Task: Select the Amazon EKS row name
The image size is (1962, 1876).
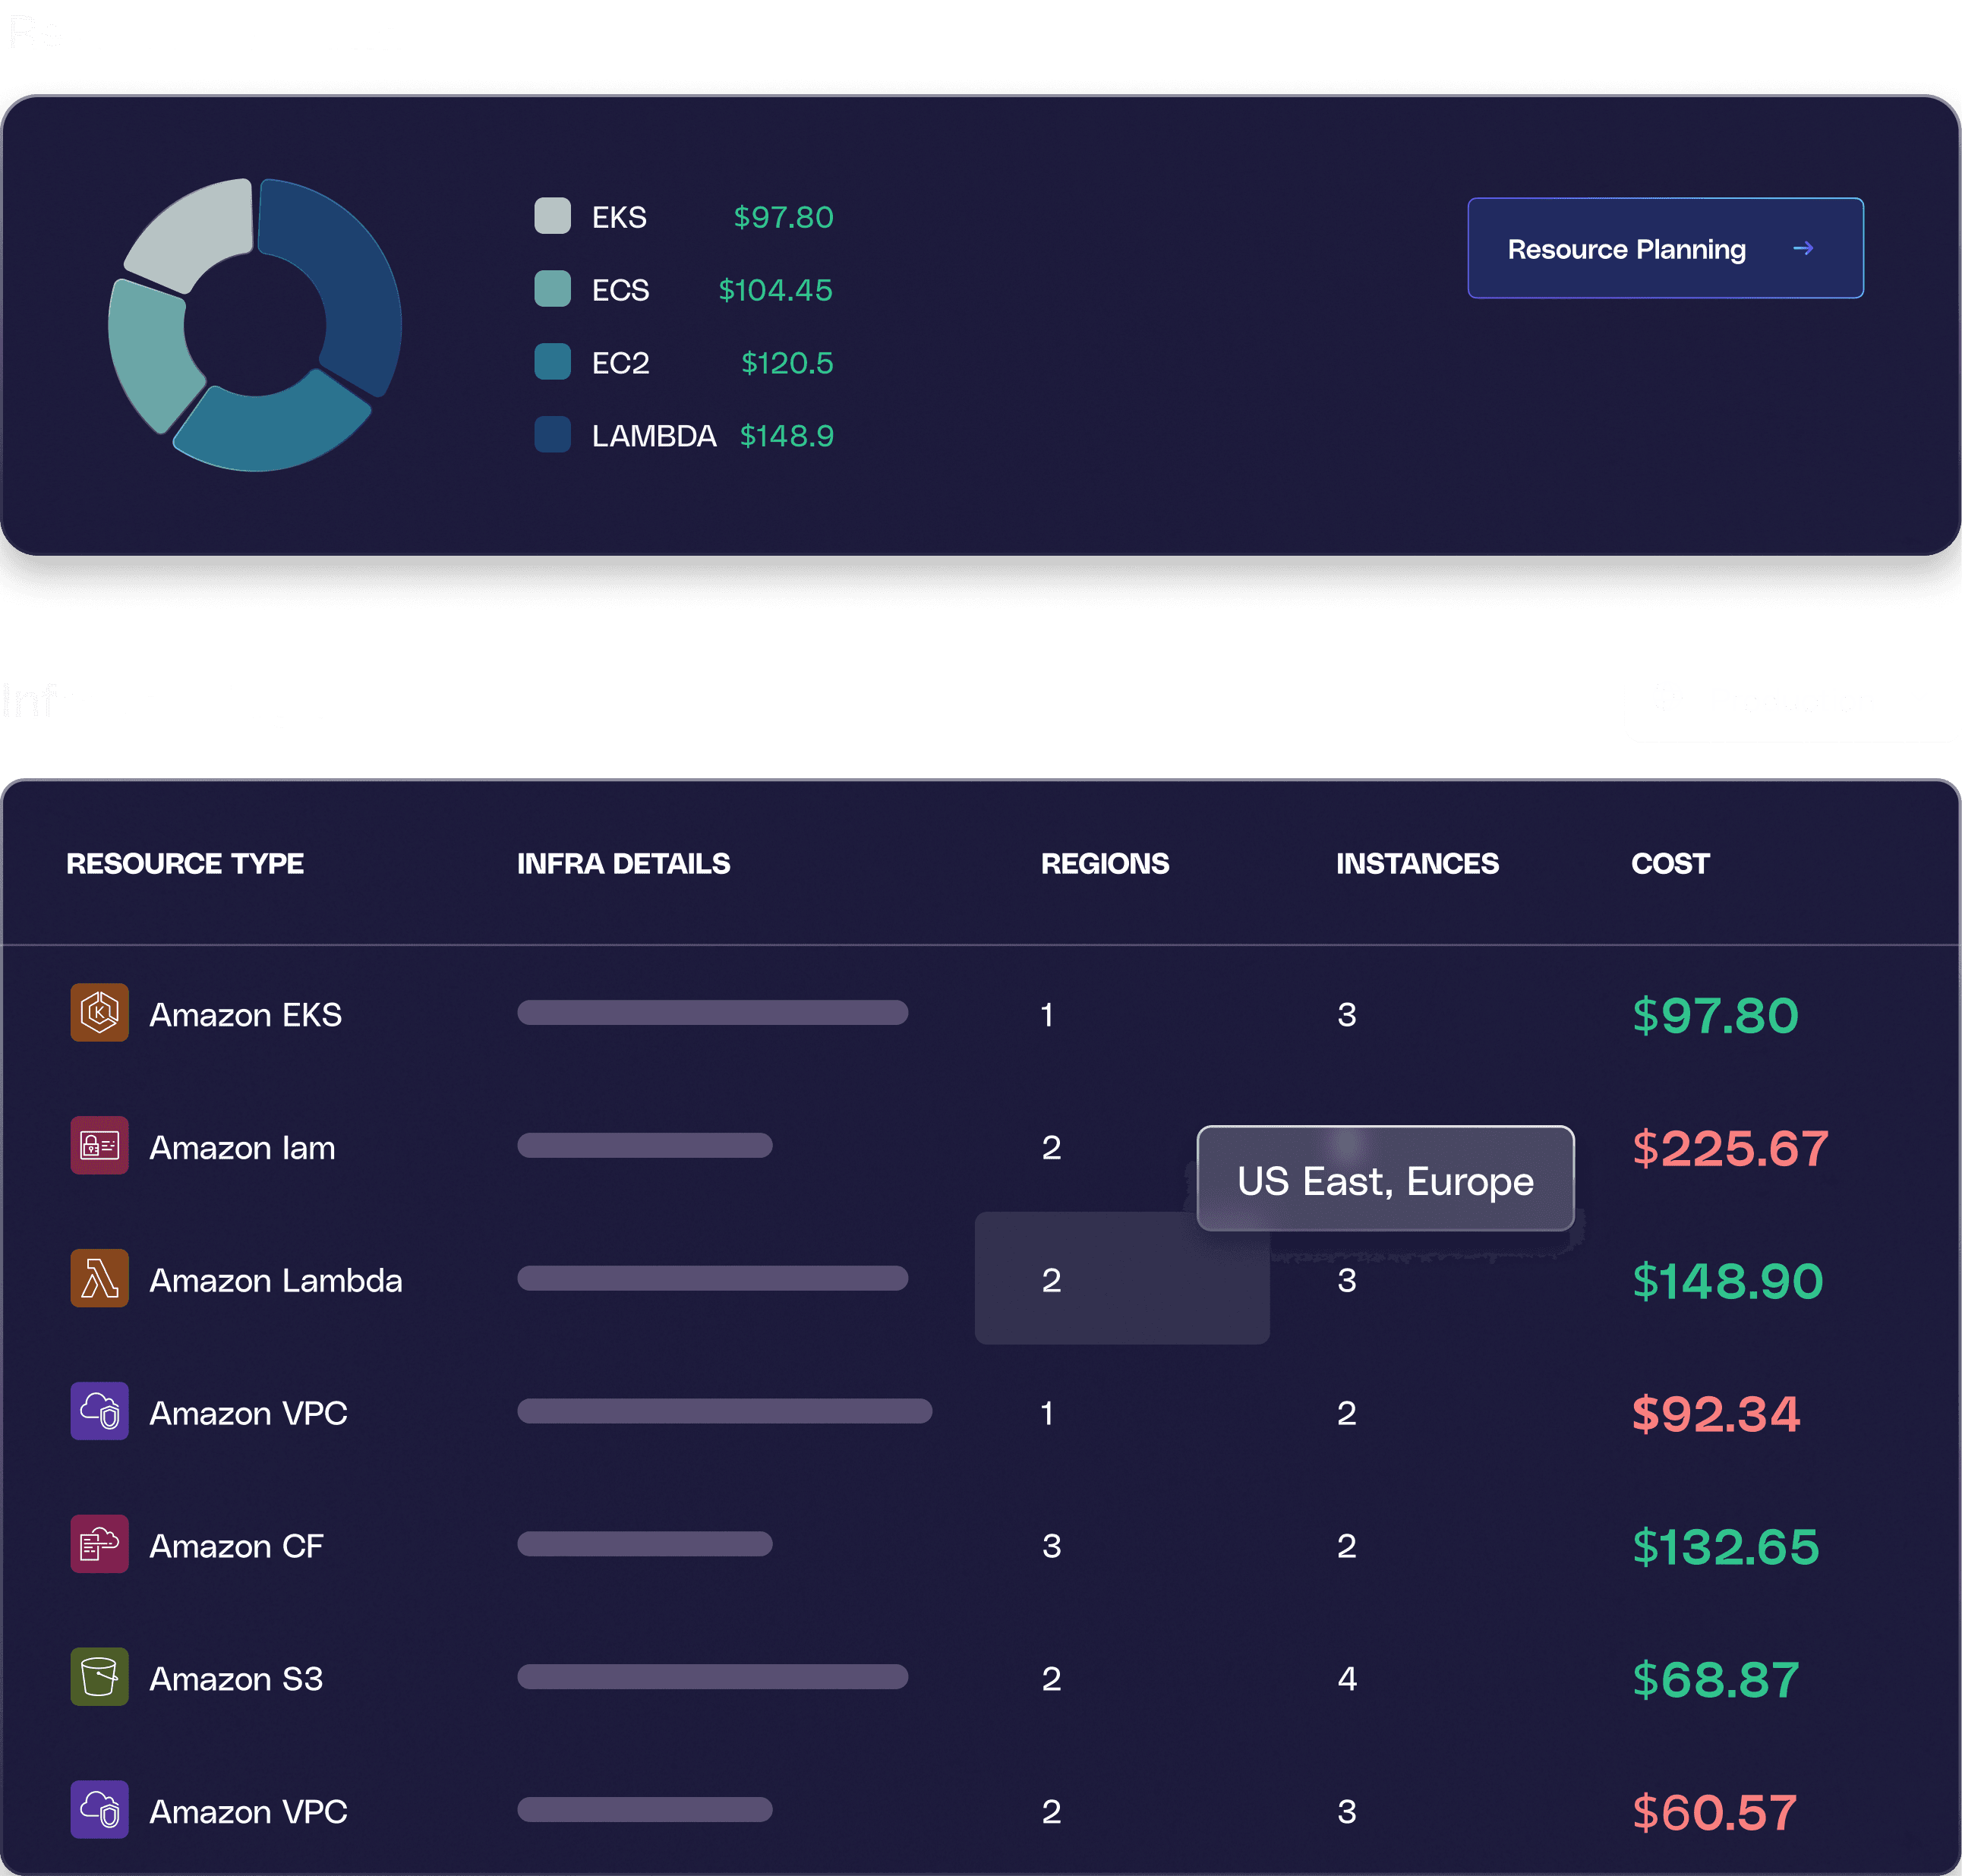Action: tap(245, 1015)
